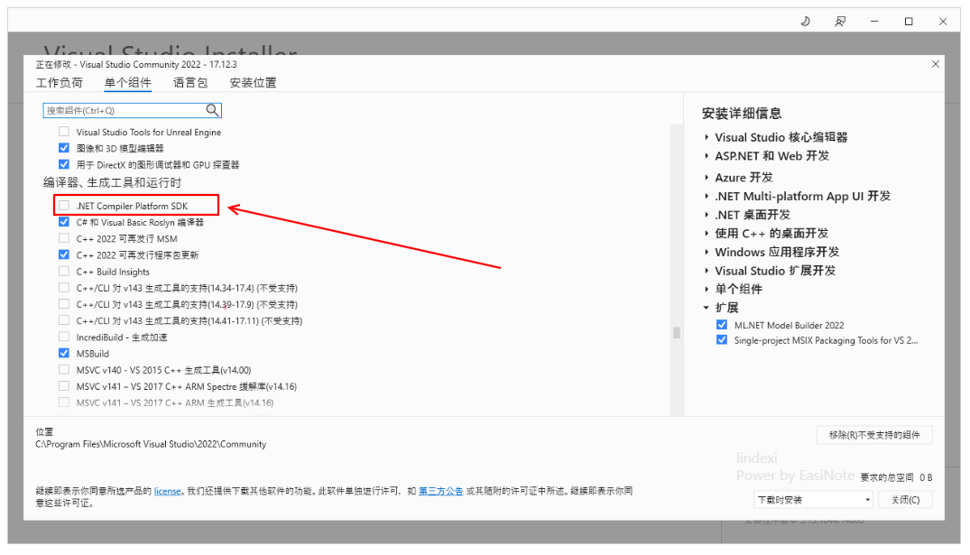
Task: Minimize the Visual Studio Installer window
Action: click(x=874, y=22)
